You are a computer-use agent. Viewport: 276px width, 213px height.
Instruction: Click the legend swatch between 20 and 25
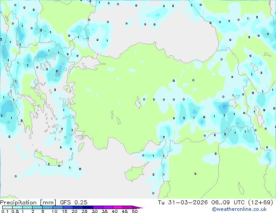(77, 207)
